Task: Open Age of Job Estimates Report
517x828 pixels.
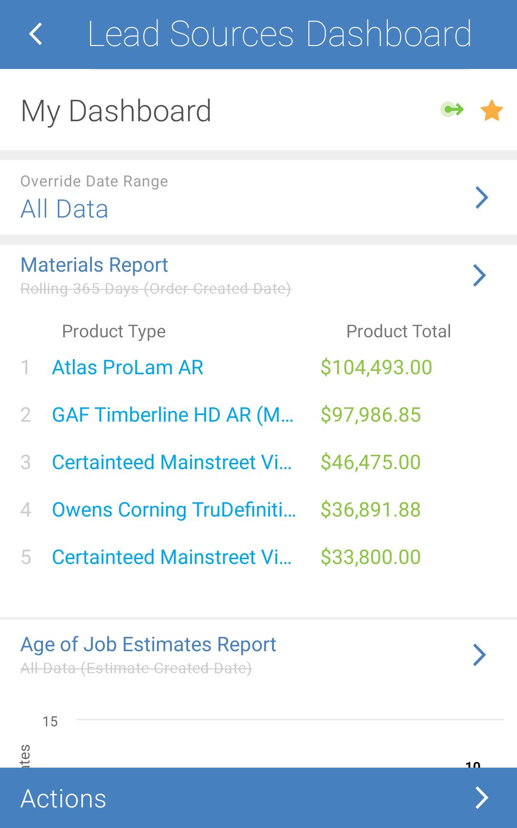Action: (148, 644)
